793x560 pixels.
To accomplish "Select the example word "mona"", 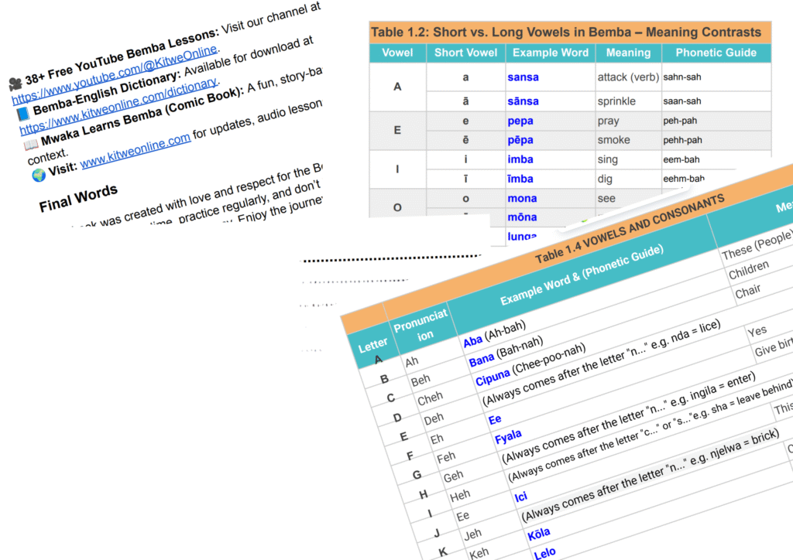I will coord(522,199).
